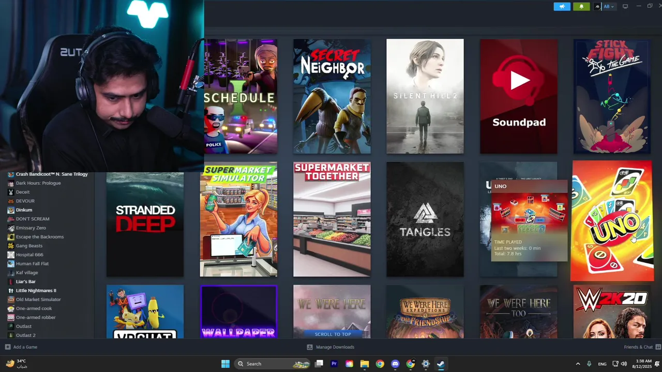Screen dimensions: 662x372
Task: Click the Escape the Backrooms list icon
Action: pyautogui.click(x=10, y=237)
